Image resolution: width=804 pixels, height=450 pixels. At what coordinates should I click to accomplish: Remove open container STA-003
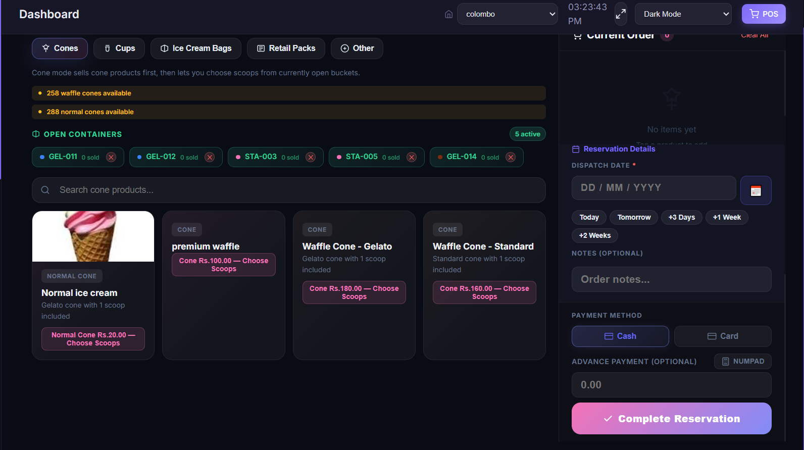(x=311, y=157)
